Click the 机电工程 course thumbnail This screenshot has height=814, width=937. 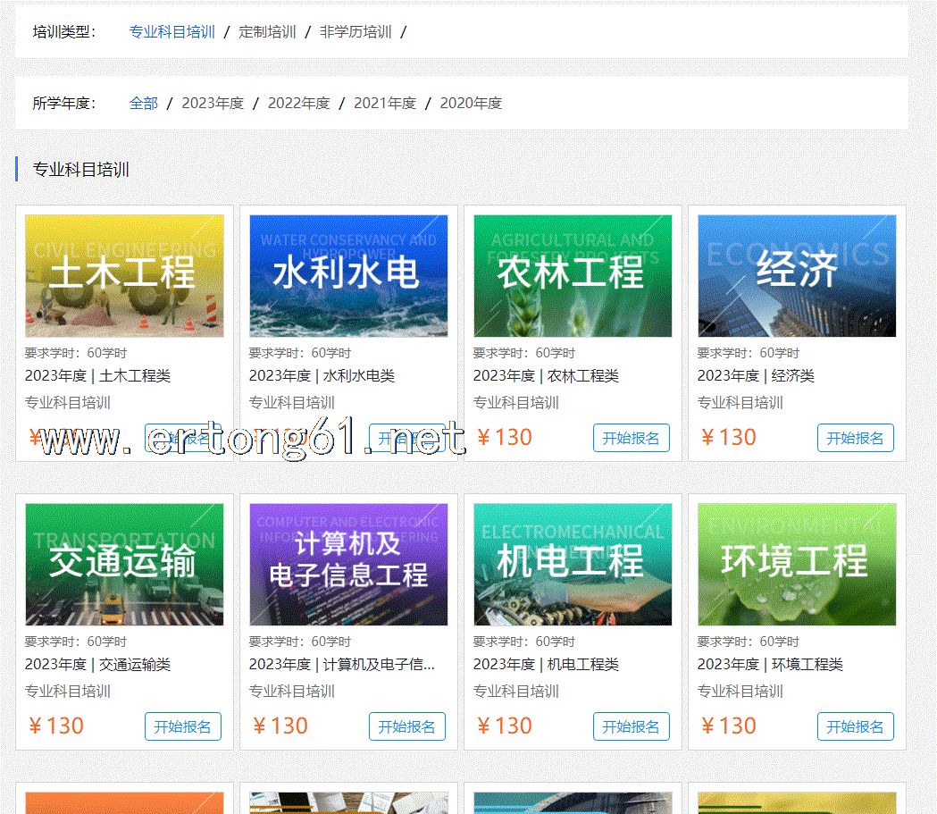point(573,564)
